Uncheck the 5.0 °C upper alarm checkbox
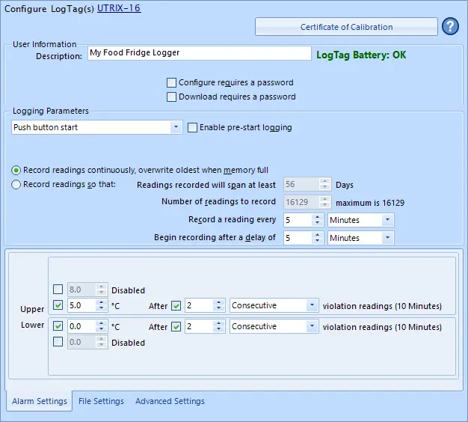This screenshot has height=422, width=468. click(x=58, y=305)
